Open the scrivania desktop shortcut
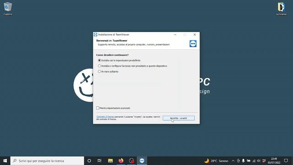This screenshot has width=293, height=165. [x=281, y=9]
